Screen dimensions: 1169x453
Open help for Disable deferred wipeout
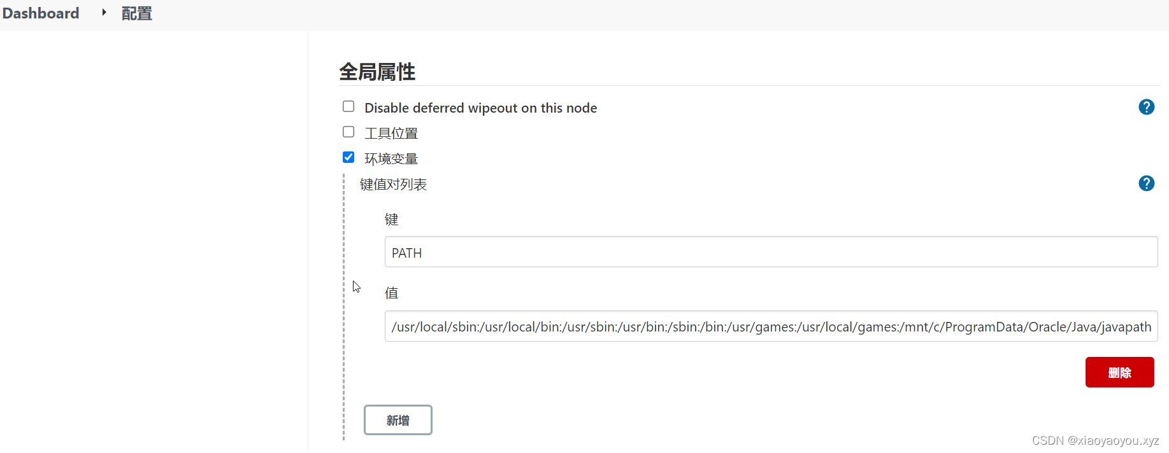[1146, 107]
